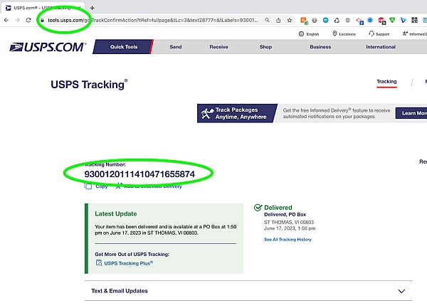The image size is (427, 308).
Task: Bookmark this page with the star icon
Action: tap(290, 21)
